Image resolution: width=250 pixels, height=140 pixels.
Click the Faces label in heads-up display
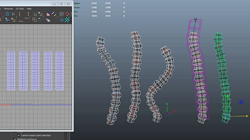point(77,7)
